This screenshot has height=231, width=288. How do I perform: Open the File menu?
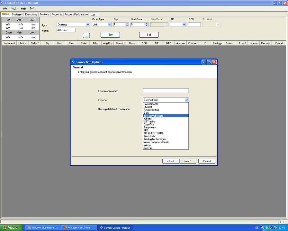[5, 9]
